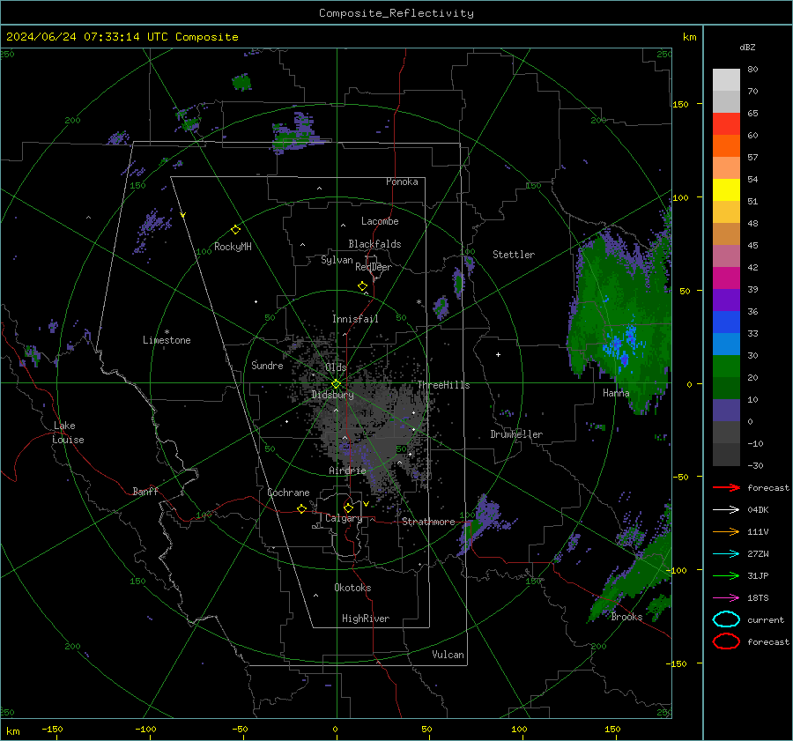This screenshot has width=793, height=741.
Task: Click the Lacombe city label
Action: tap(380, 221)
